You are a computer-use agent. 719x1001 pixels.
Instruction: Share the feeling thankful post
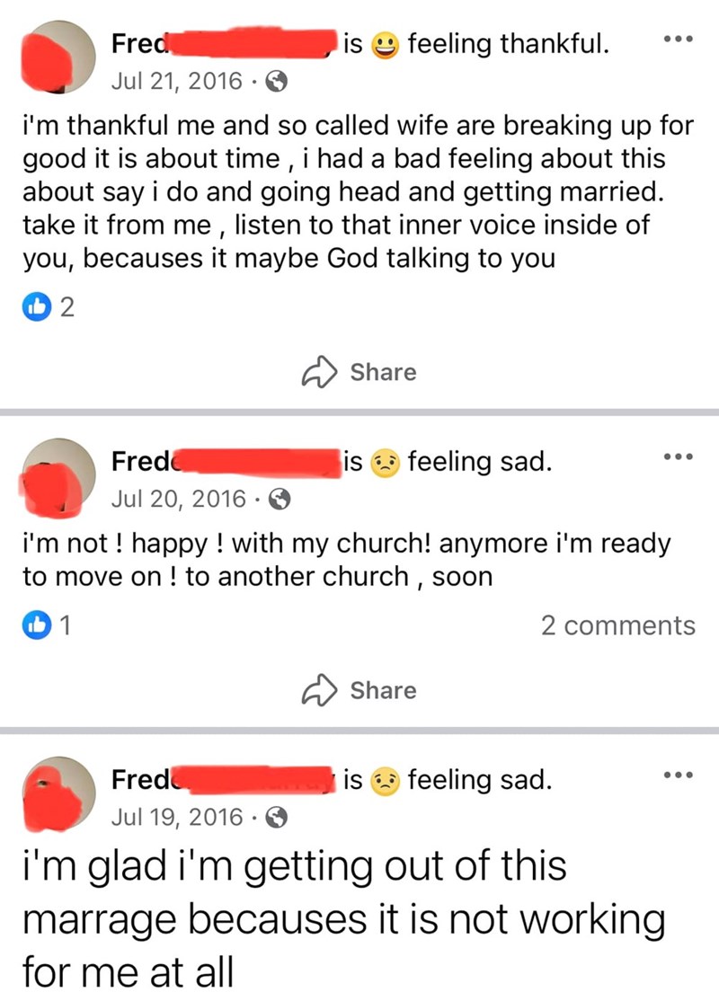coord(359,372)
